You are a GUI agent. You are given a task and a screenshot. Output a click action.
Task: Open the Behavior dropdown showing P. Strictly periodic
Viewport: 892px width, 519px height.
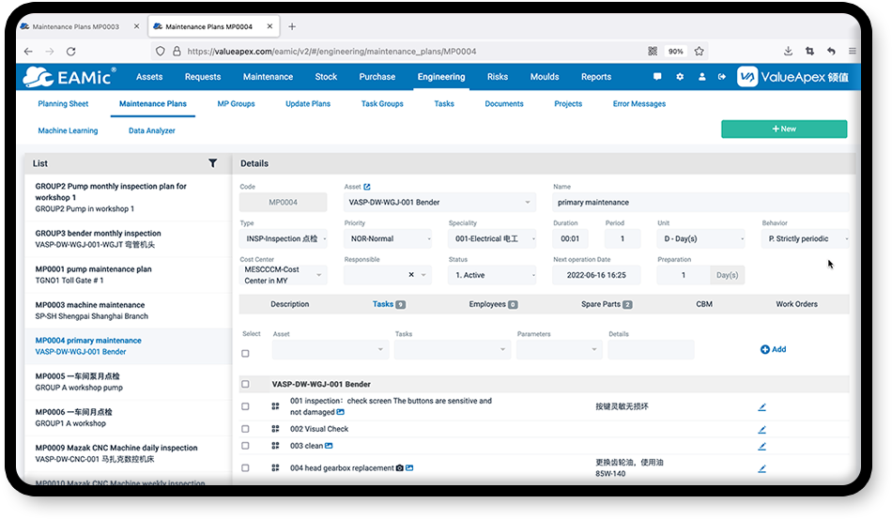point(805,239)
